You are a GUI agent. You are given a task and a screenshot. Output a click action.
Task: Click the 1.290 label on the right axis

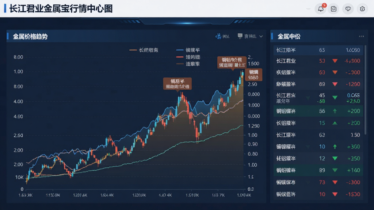[254, 126]
